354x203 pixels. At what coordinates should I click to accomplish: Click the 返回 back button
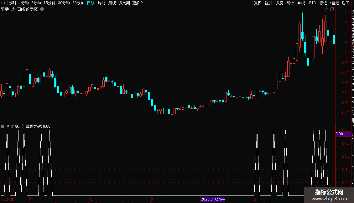346,3
